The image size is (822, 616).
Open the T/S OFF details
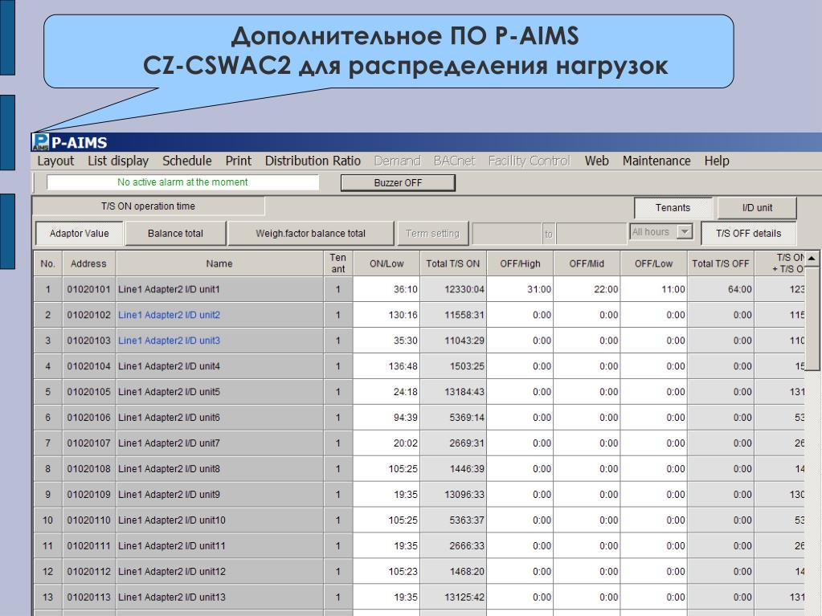748,234
